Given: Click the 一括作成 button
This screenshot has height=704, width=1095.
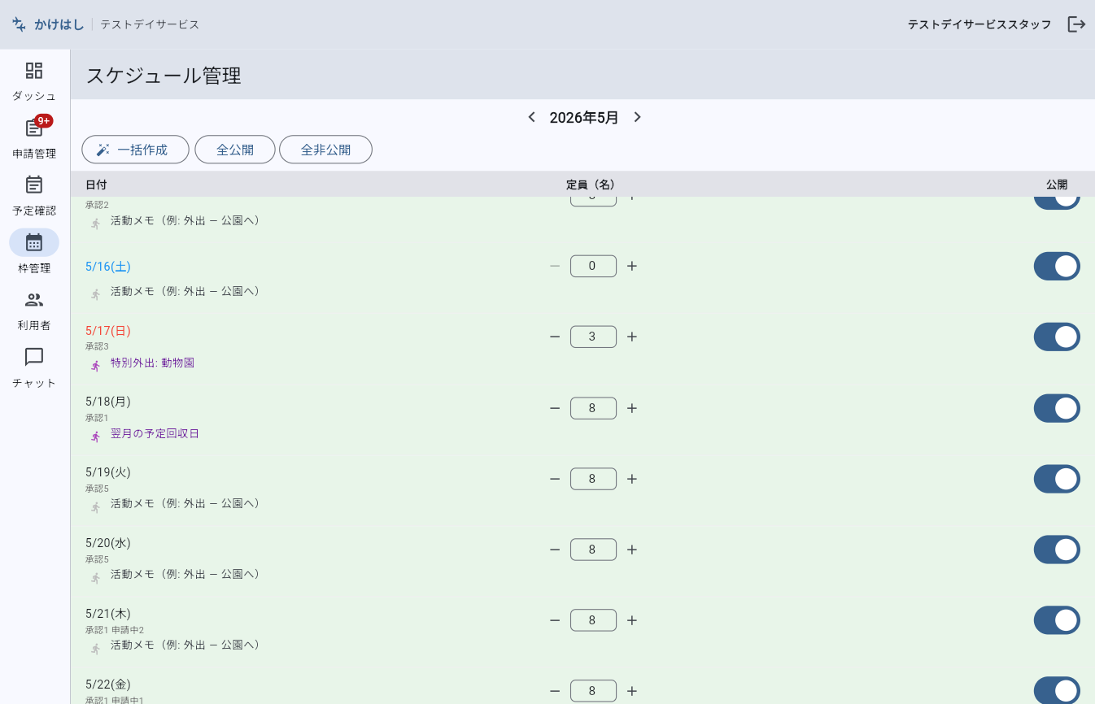Looking at the screenshot, I should tap(135, 150).
